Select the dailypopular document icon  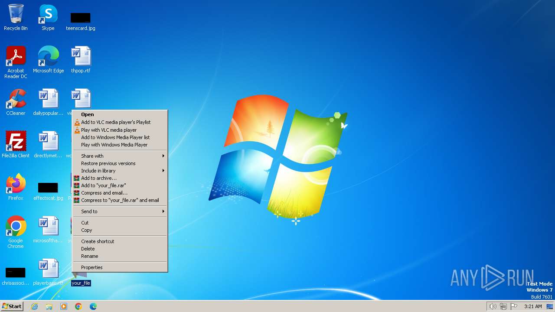coord(48,102)
